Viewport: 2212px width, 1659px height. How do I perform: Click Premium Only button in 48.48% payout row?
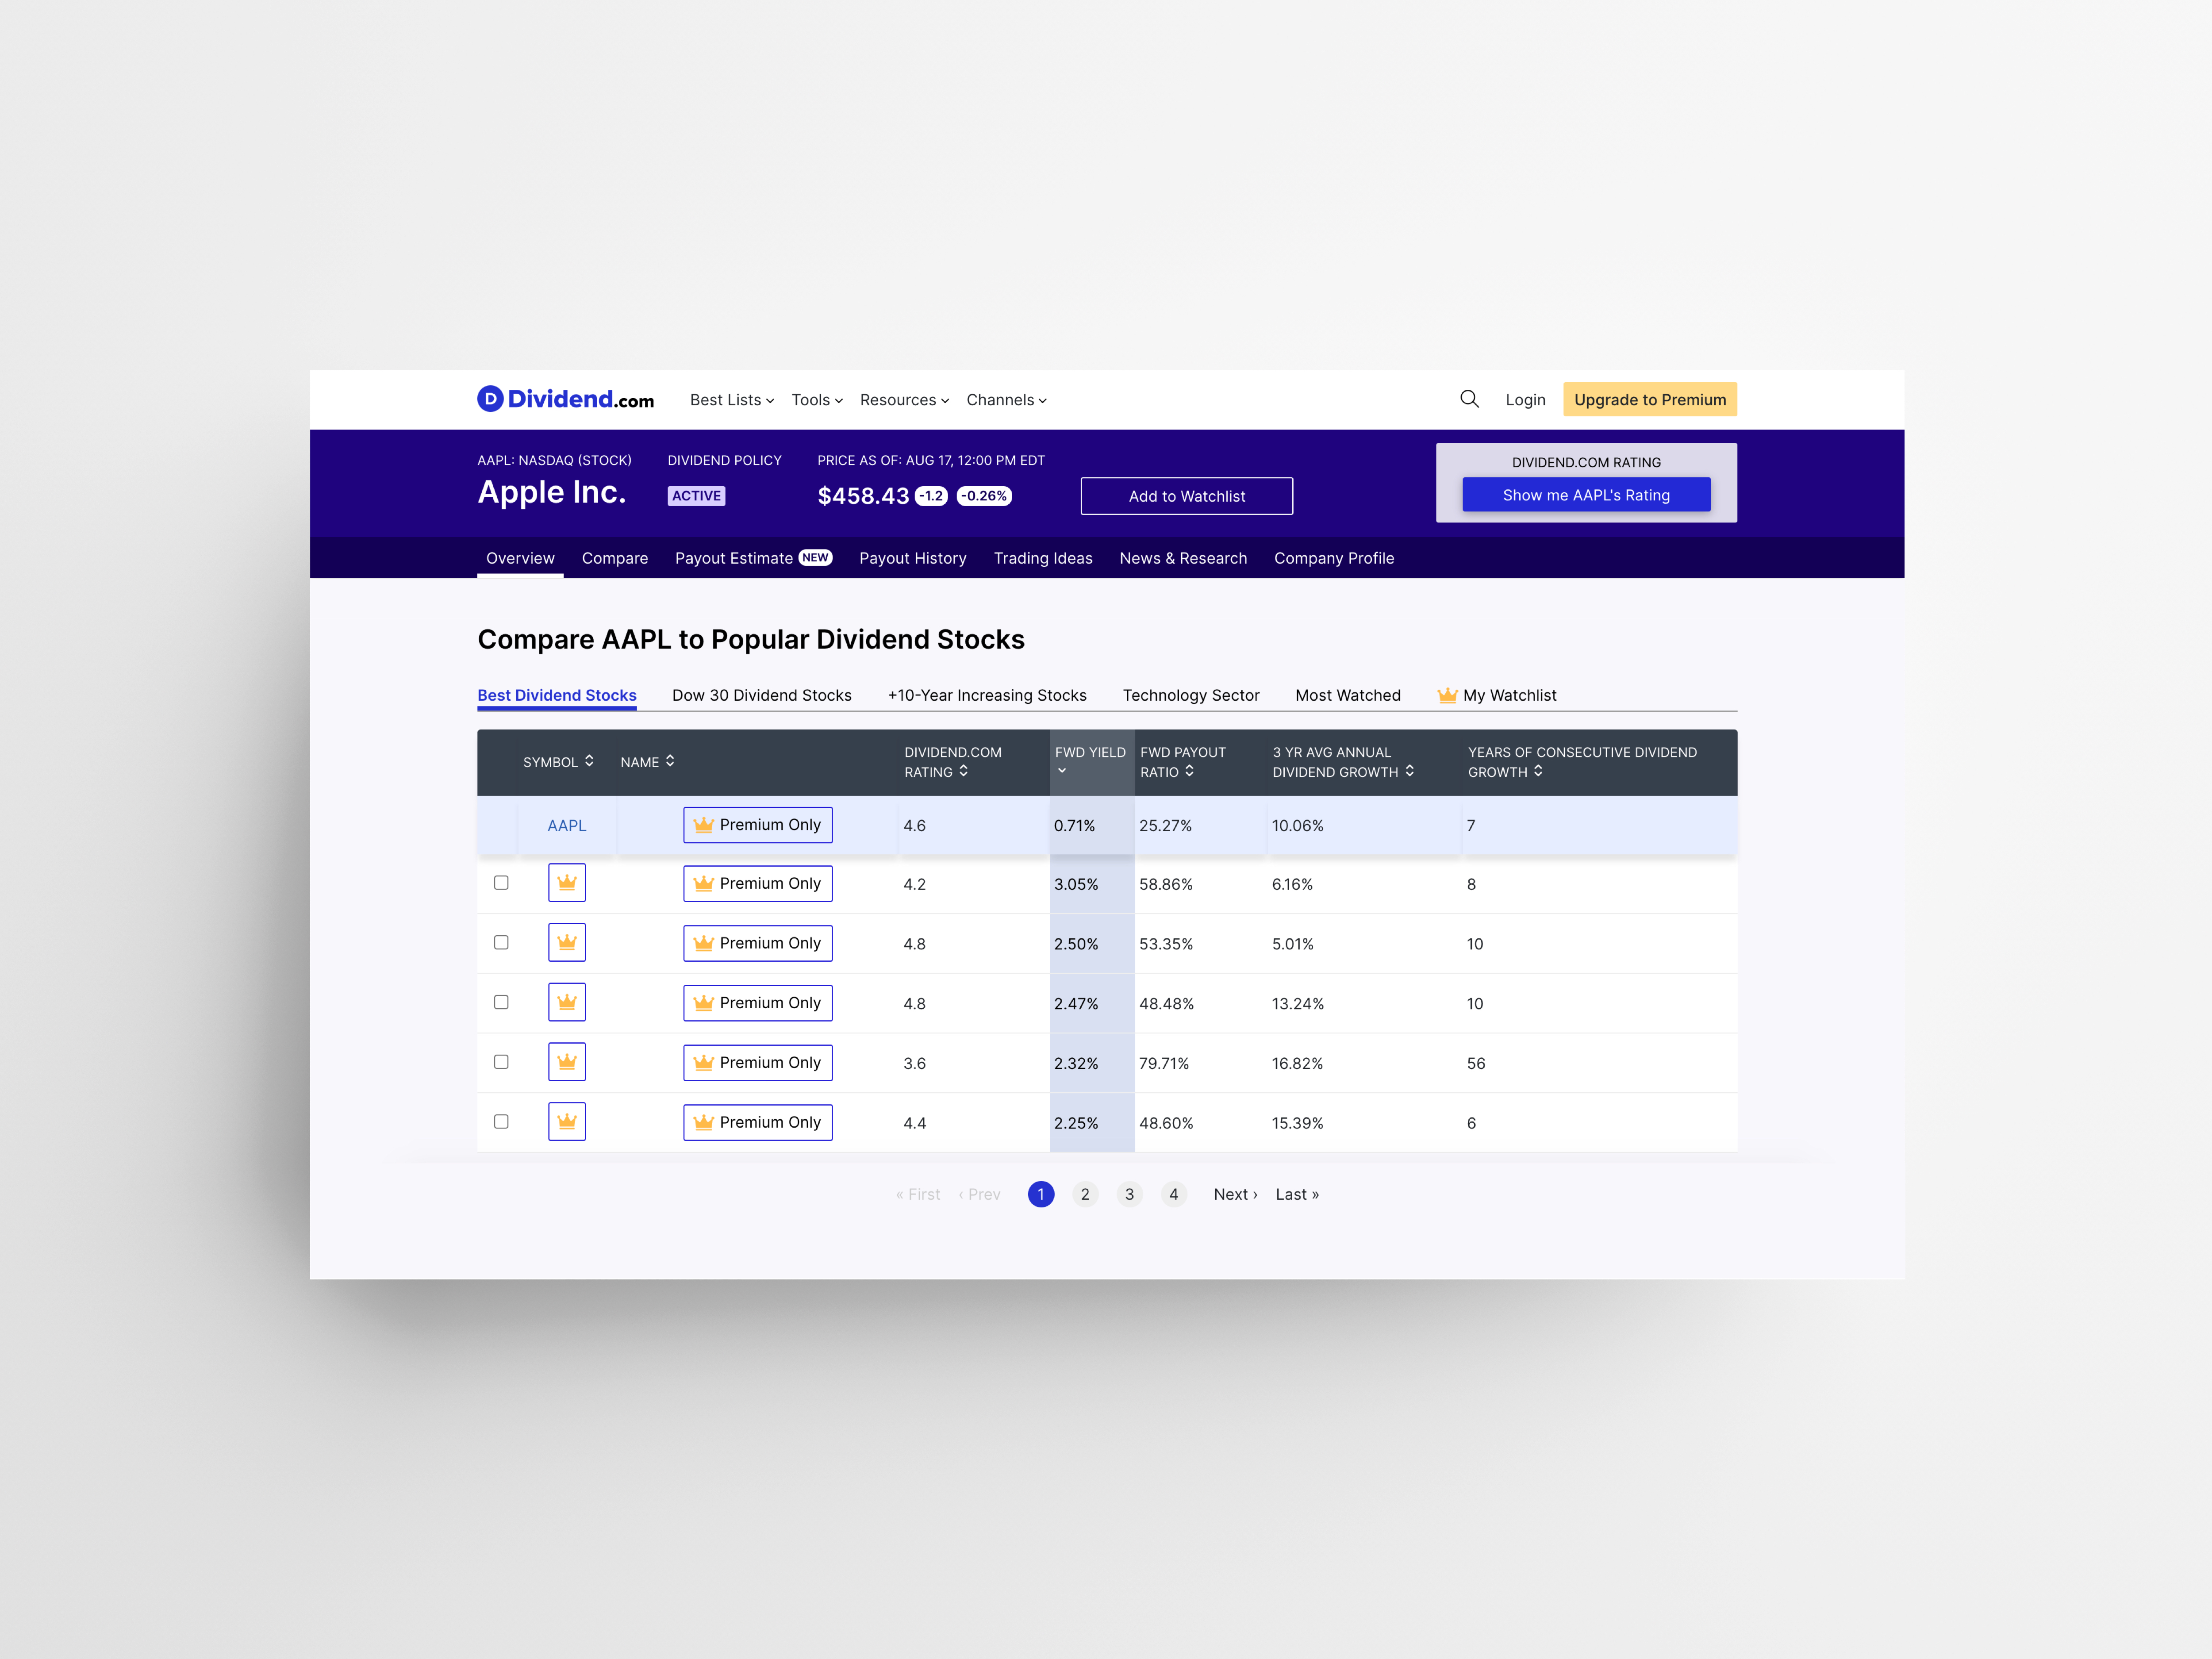[758, 1002]
